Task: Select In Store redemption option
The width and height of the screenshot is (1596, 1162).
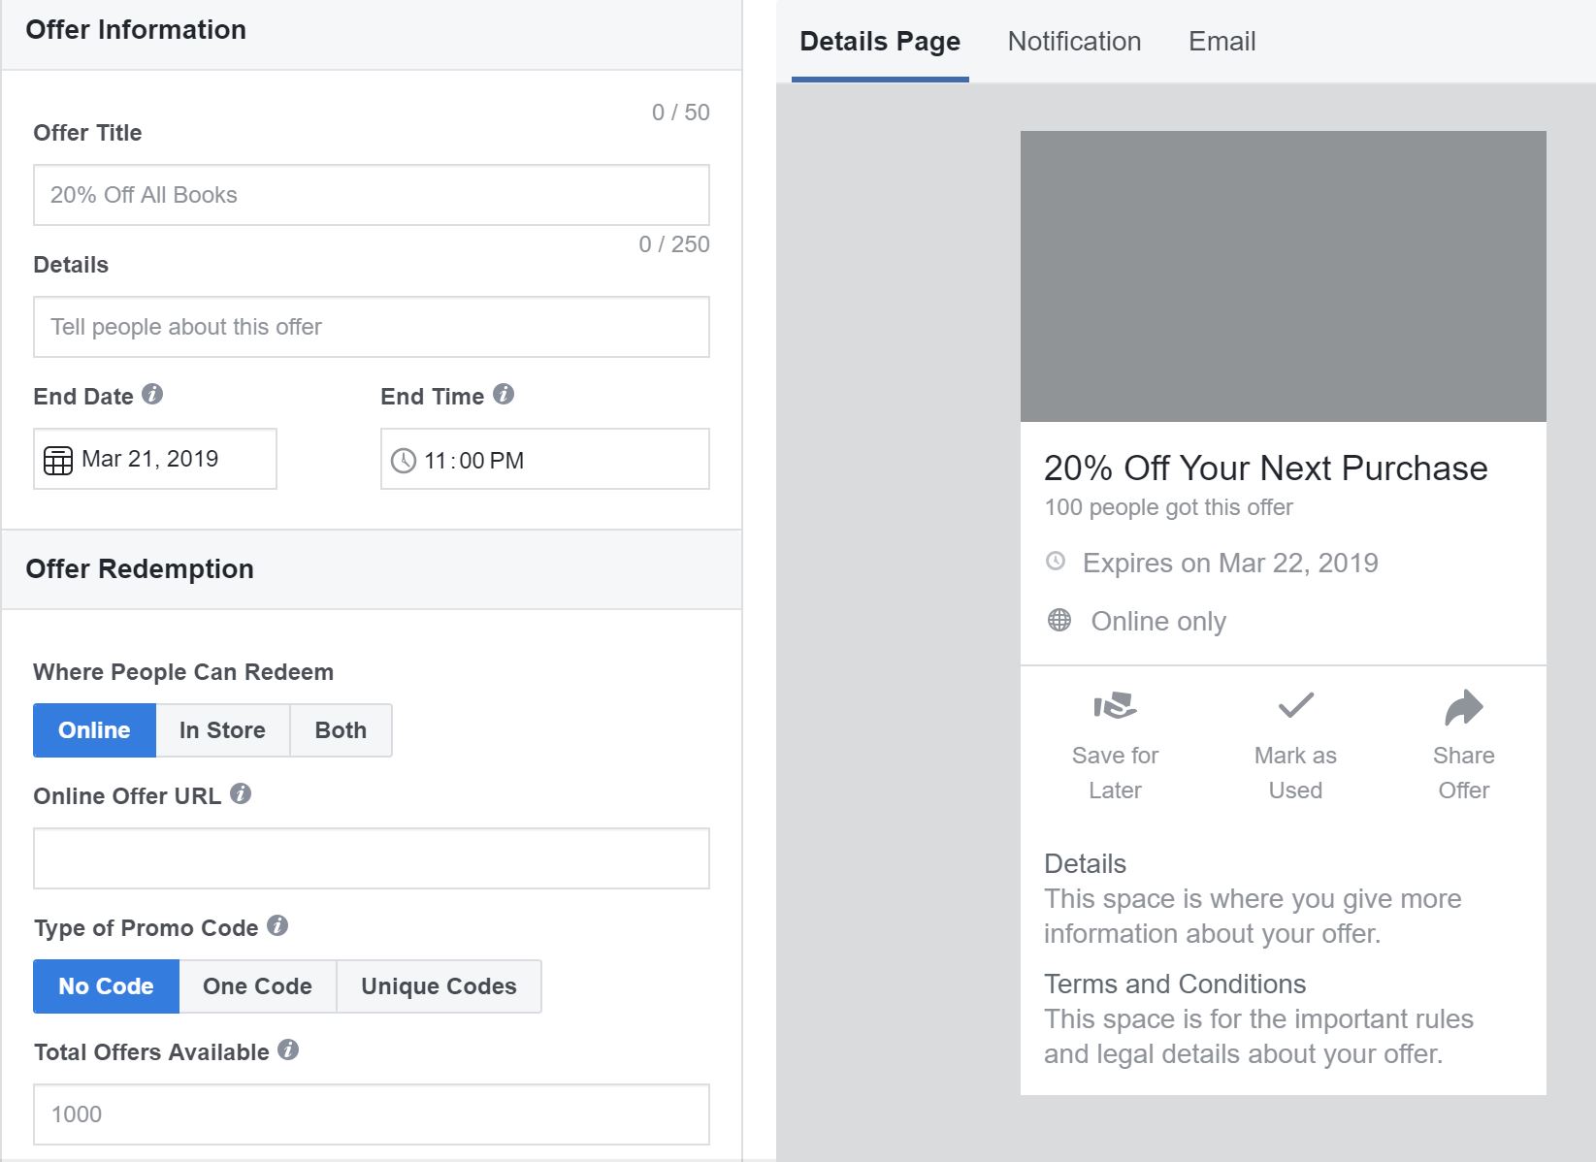Action: [222, 730]
